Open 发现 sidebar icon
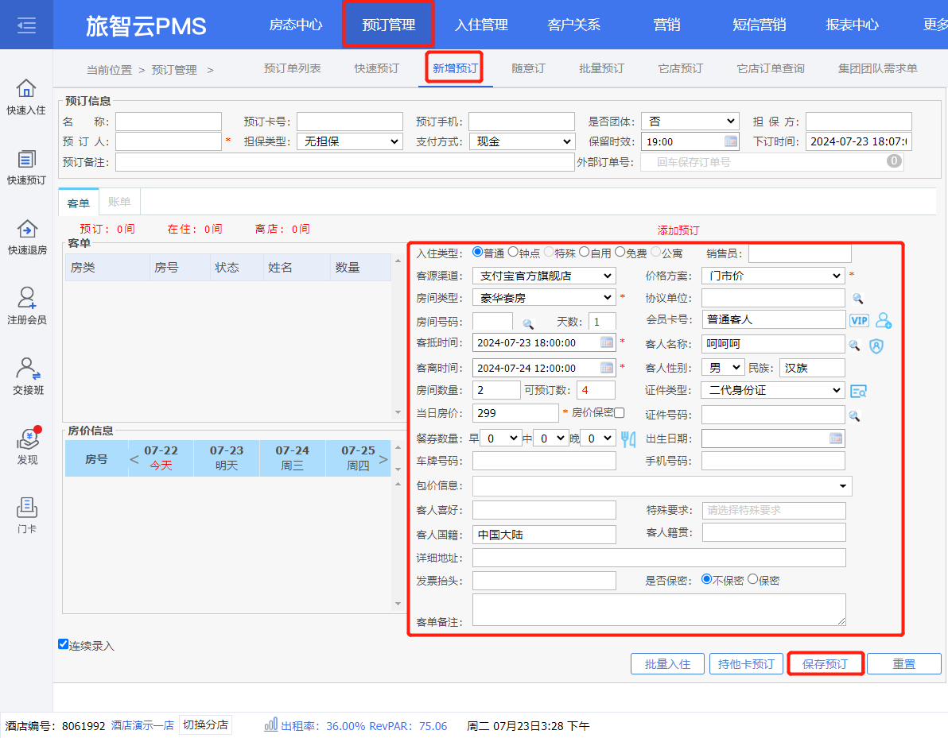 [x=28, y=439]
